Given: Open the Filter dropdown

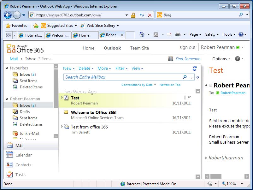Looking at the screenshot, I should pyautogui.click(x=121, y=68).
